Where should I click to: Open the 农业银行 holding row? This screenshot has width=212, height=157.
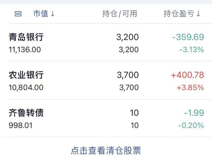(x=106, y=80)
